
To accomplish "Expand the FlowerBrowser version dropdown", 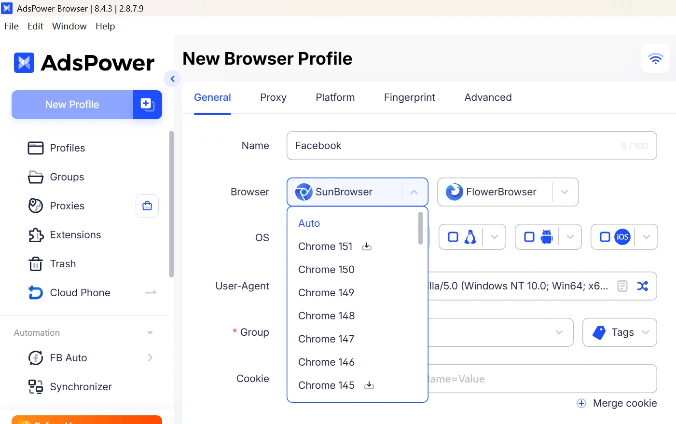I will click(565, 192).
